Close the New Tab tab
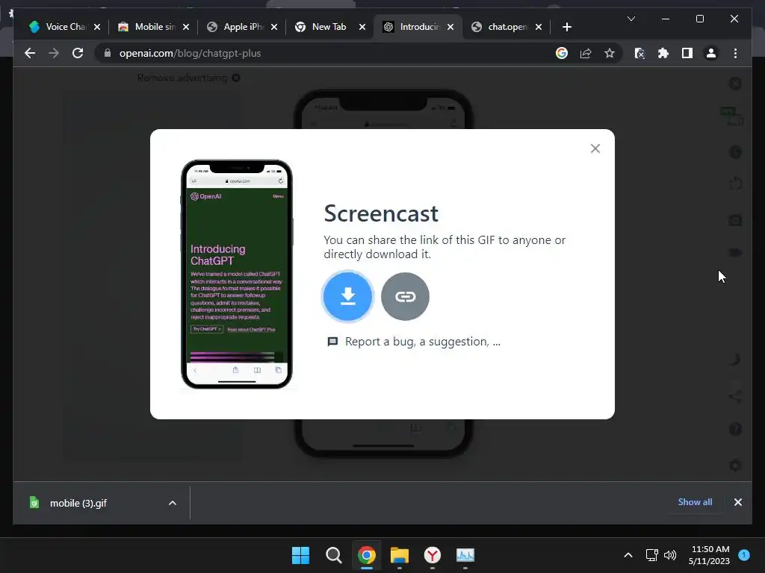Image resolution: width=765 pixels, height=573 pixels. click(362, 28)
